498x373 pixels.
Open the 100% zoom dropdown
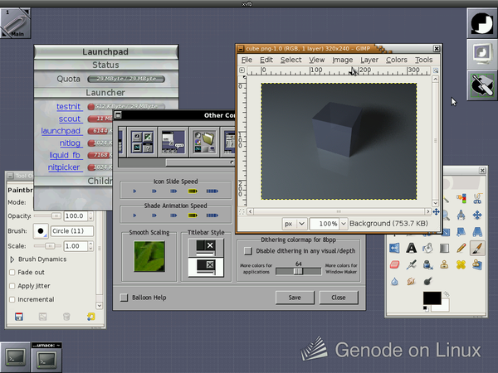click(x=344, y=224)
